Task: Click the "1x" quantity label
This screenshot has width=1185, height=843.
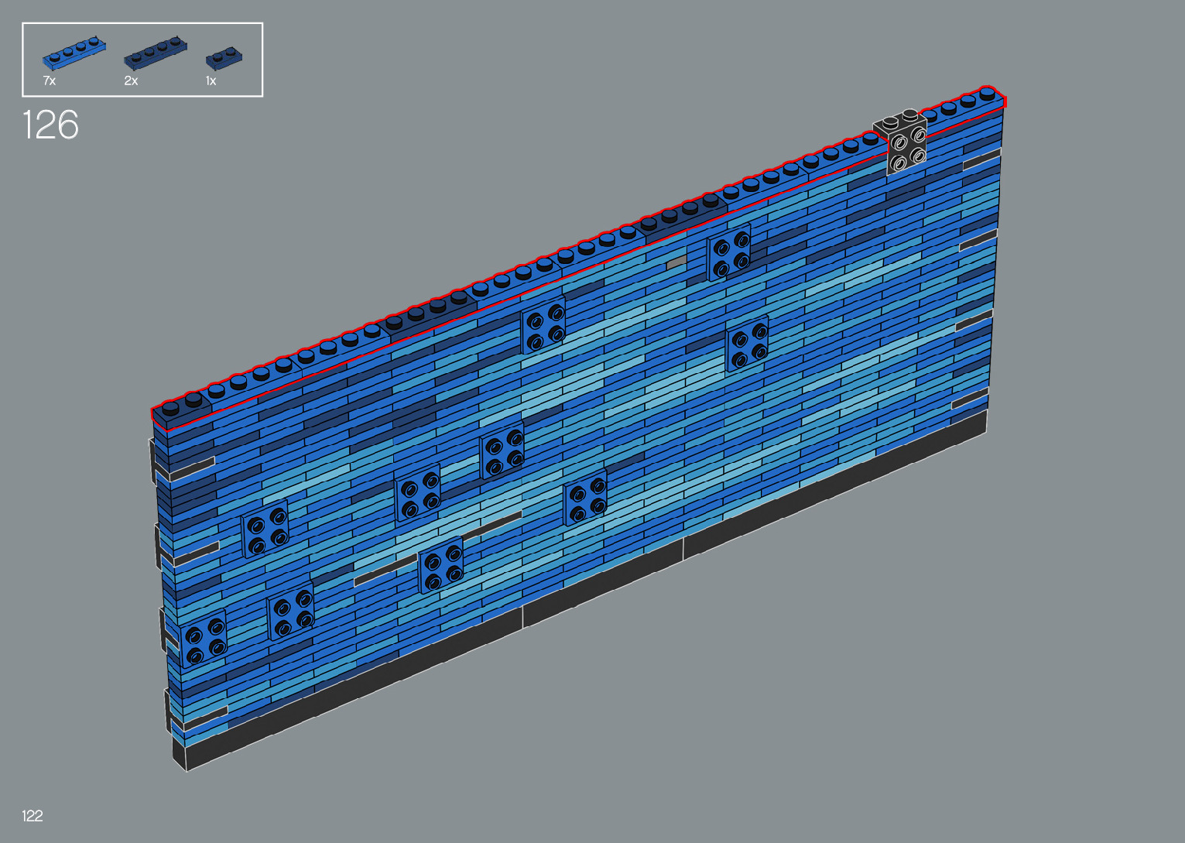Action: (x=211, y=81)
